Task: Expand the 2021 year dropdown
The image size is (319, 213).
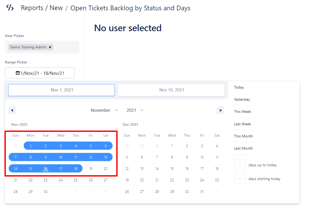Action: [x=135, y=110]
